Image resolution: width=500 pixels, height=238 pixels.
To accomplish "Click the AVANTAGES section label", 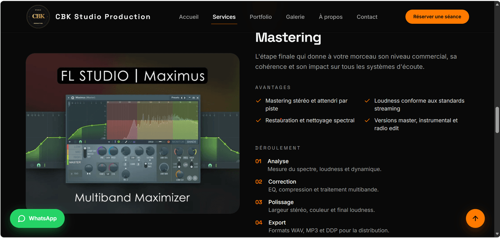I will click(x=273, y=88).
